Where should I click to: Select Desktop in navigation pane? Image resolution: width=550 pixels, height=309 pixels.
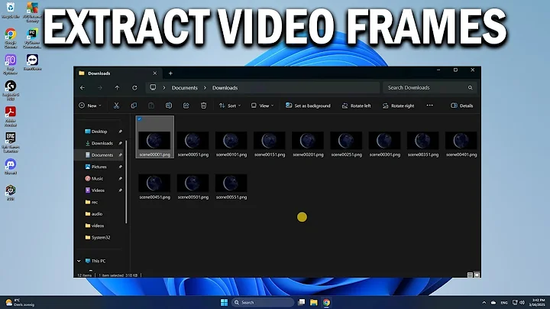[99, 132]
